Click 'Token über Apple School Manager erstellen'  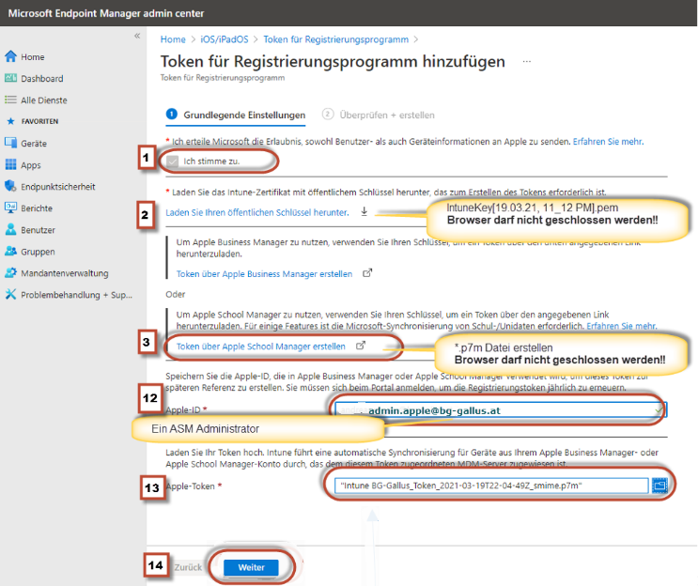coord(260,347)
